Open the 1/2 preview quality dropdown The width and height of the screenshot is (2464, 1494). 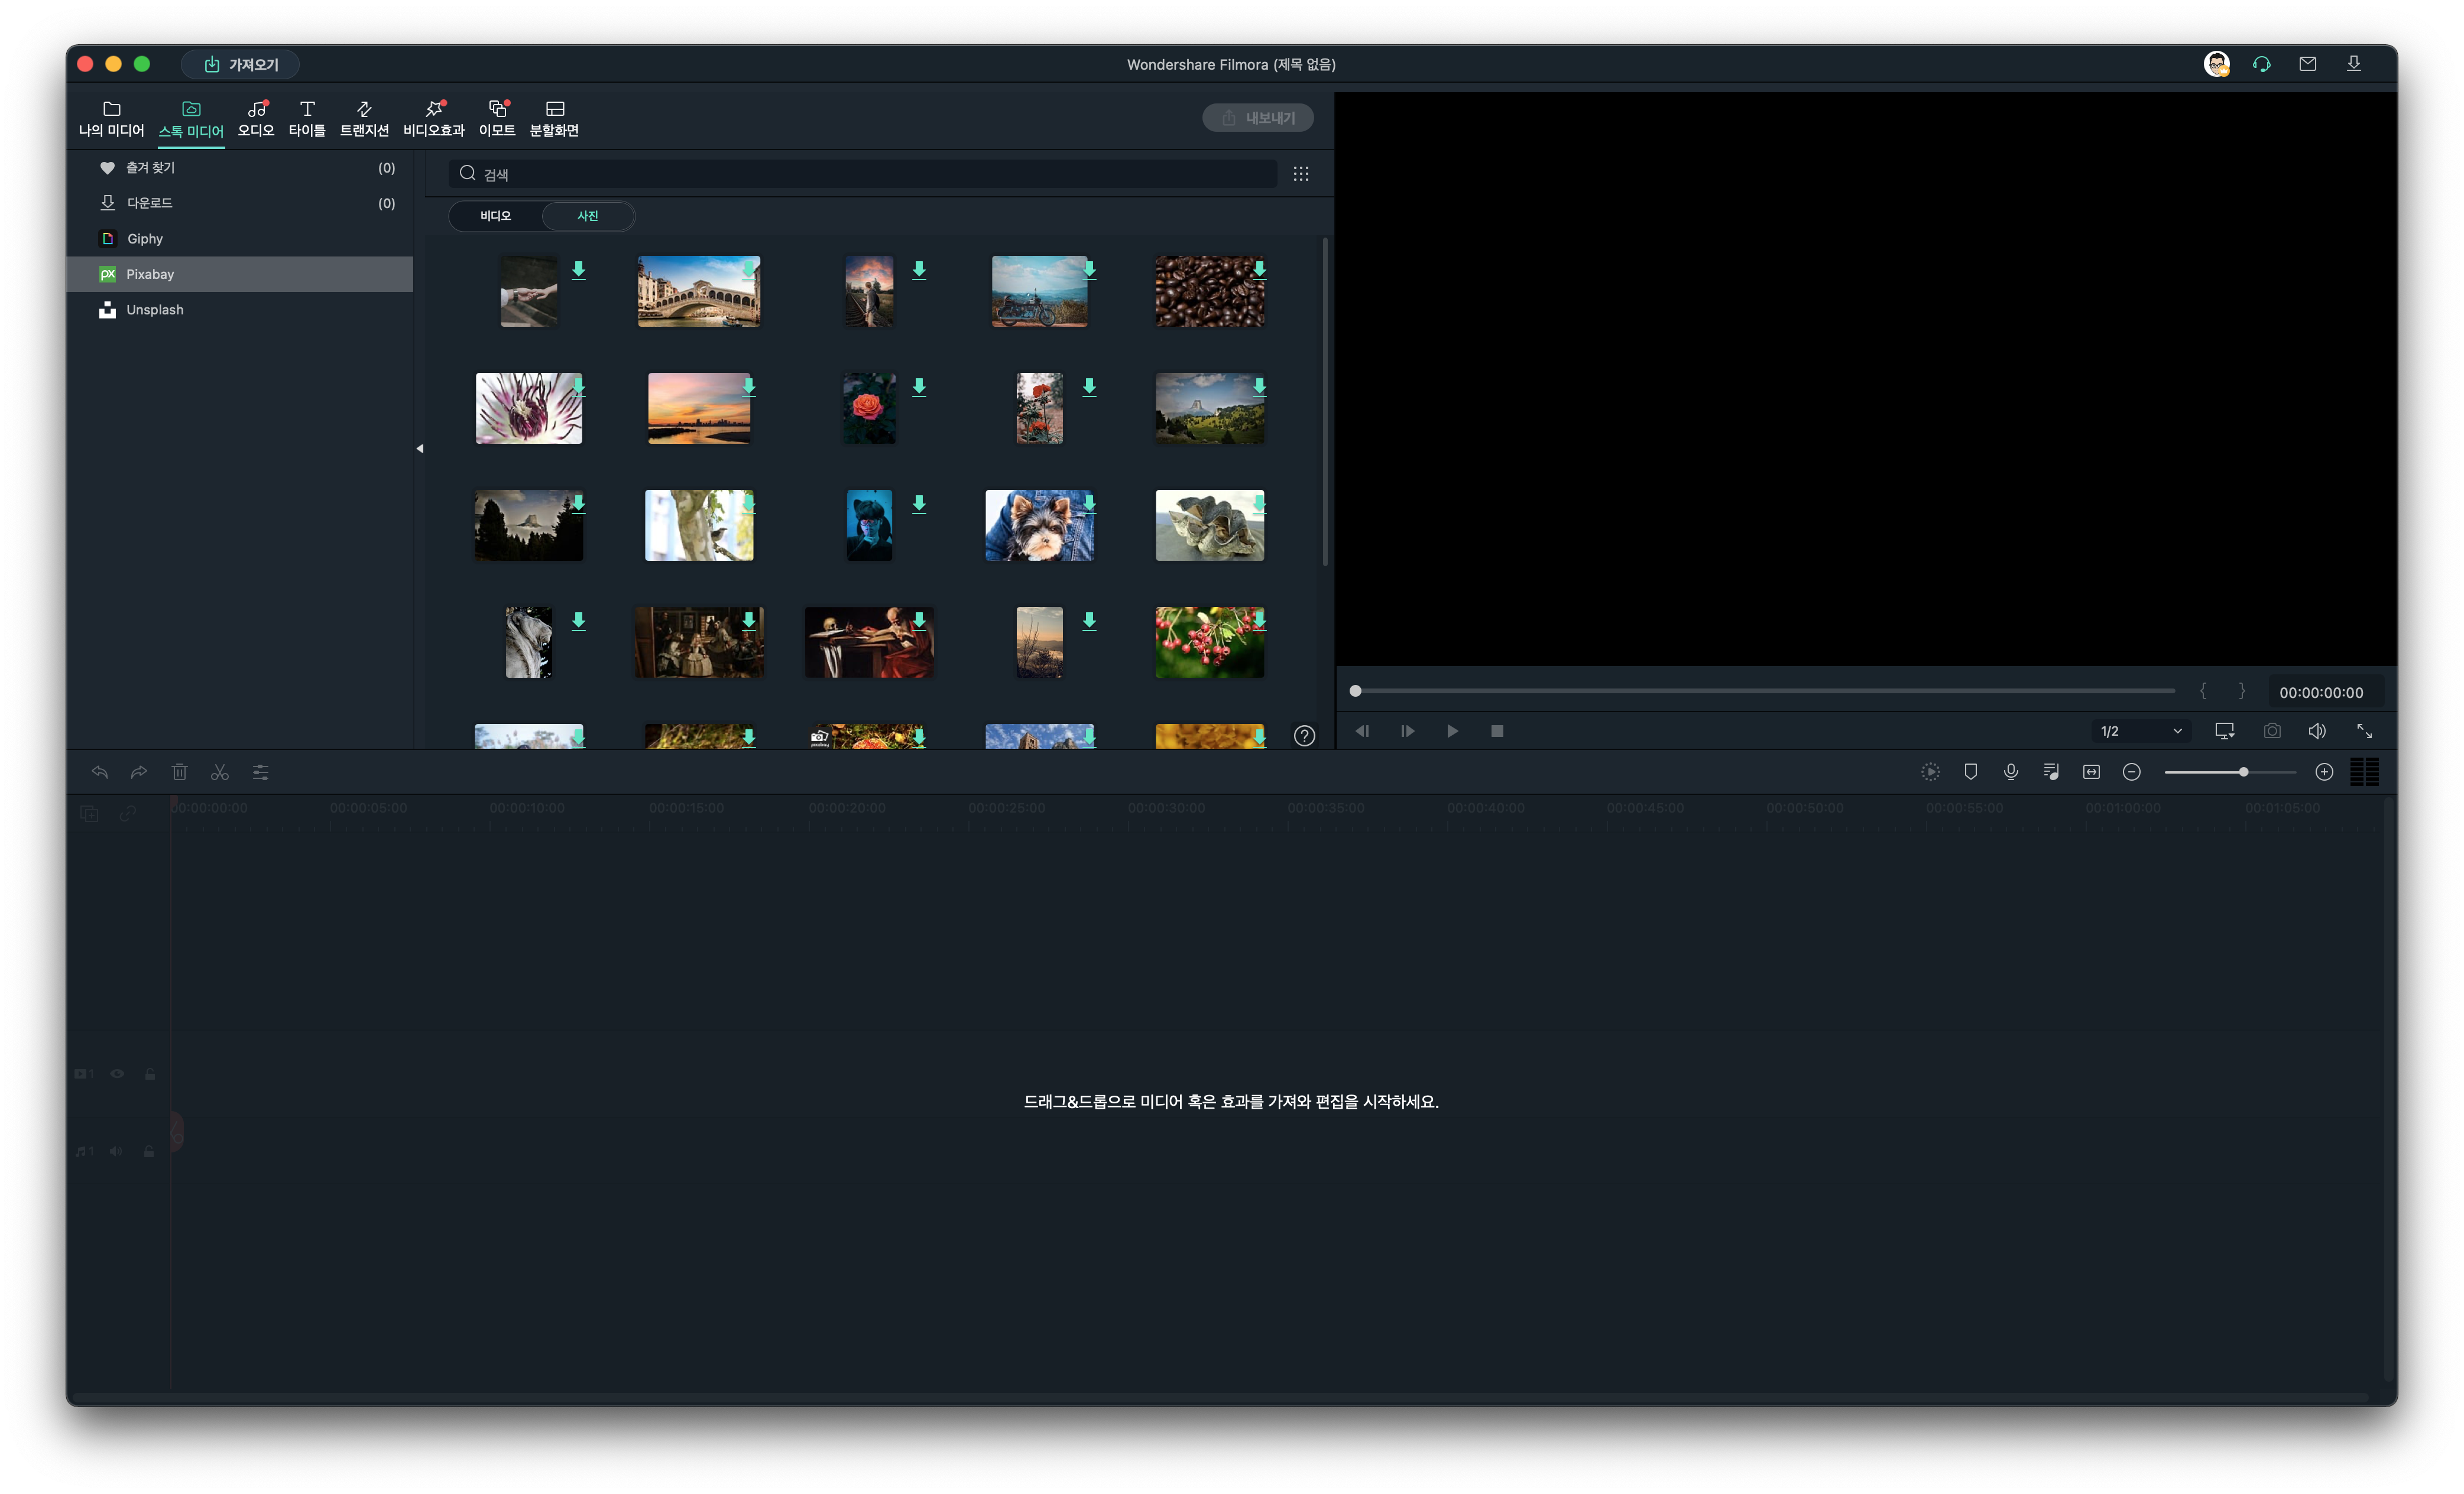pyautogui.click(x=2140, y=731)
